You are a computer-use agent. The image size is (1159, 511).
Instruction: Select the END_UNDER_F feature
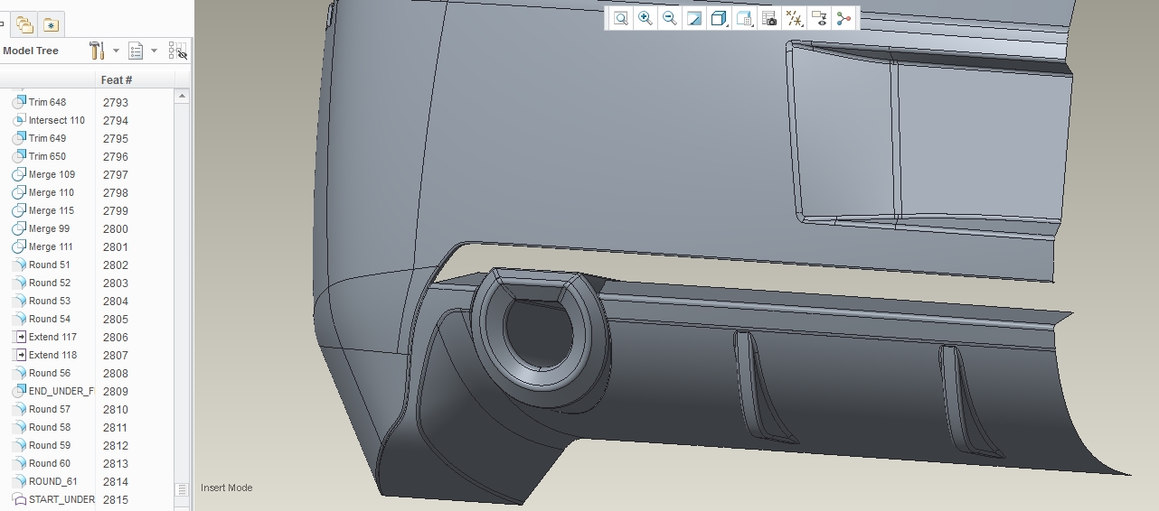[61, 391]
